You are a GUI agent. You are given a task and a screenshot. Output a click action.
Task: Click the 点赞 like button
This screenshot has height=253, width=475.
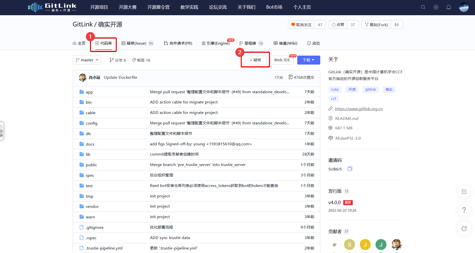point(338,25)
